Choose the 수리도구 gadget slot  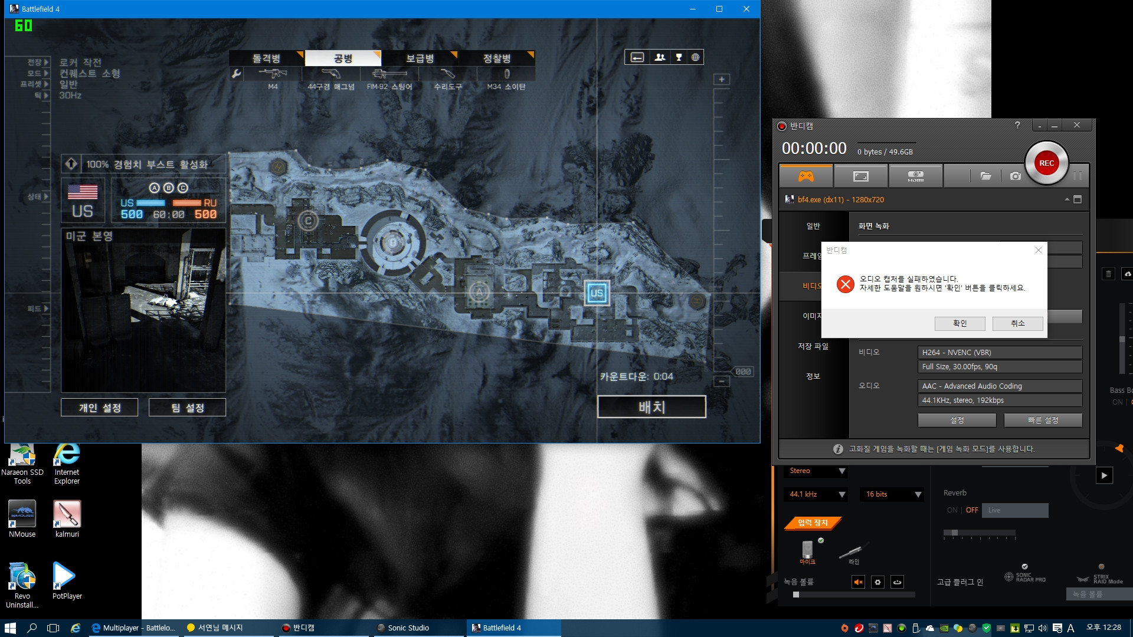click(448, 78)
